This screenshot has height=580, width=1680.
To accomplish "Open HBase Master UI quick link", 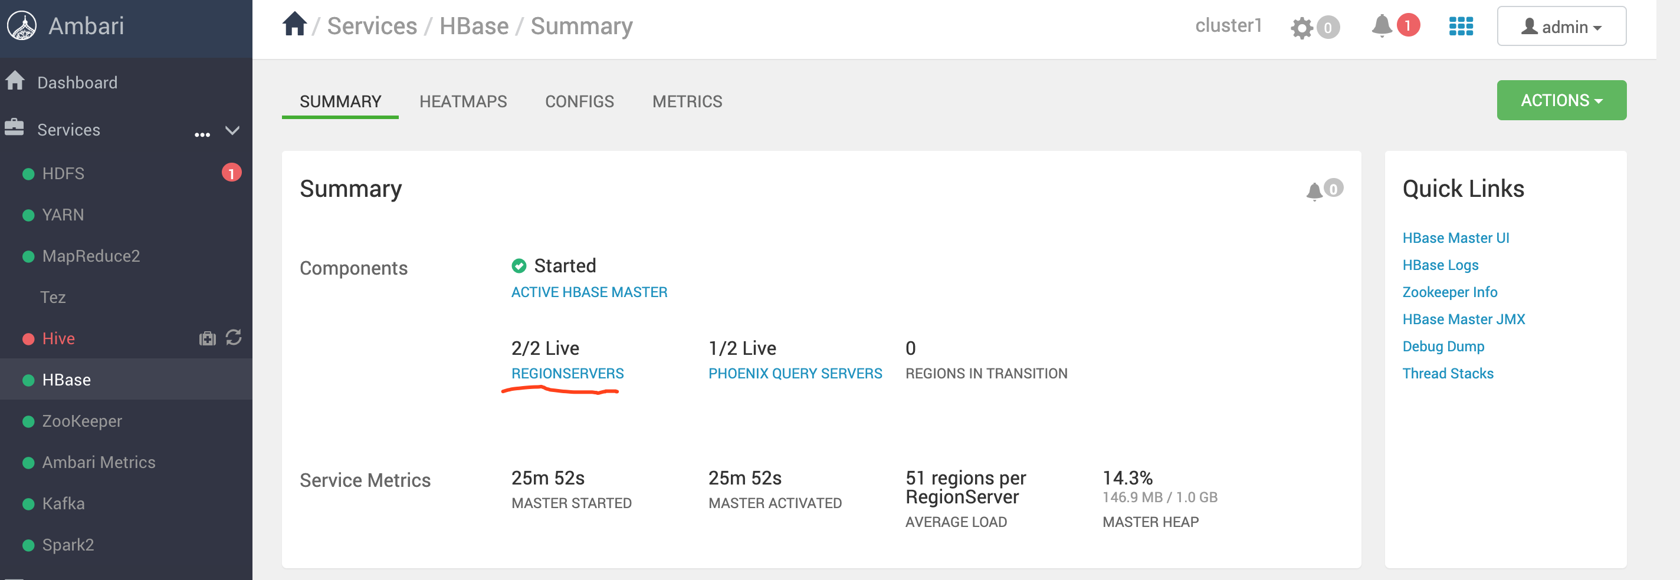I will coord(1456,238).
